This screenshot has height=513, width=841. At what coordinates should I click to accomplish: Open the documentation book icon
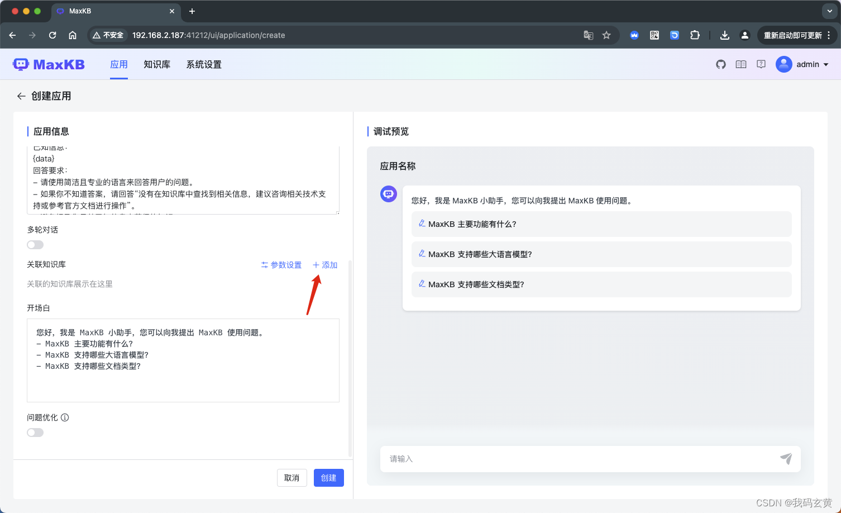(741, 64)
